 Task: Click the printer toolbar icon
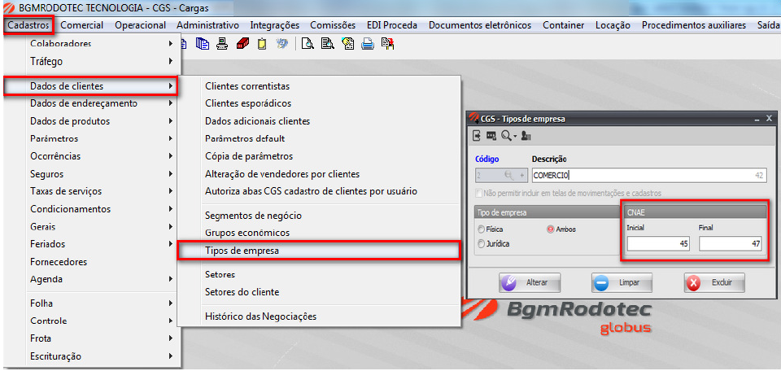[368, 44]
